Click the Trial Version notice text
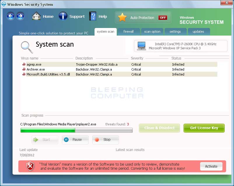Viewport: 234px width, 186px height. tap(112, 166)
